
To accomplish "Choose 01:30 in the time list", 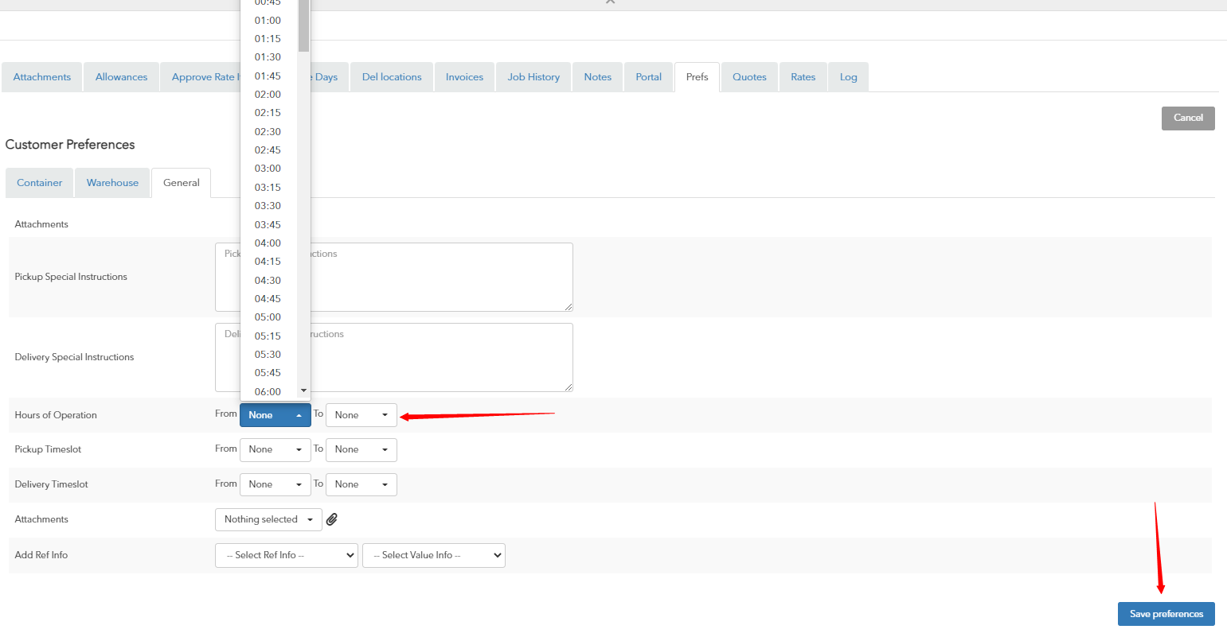I will pos(269,57).
